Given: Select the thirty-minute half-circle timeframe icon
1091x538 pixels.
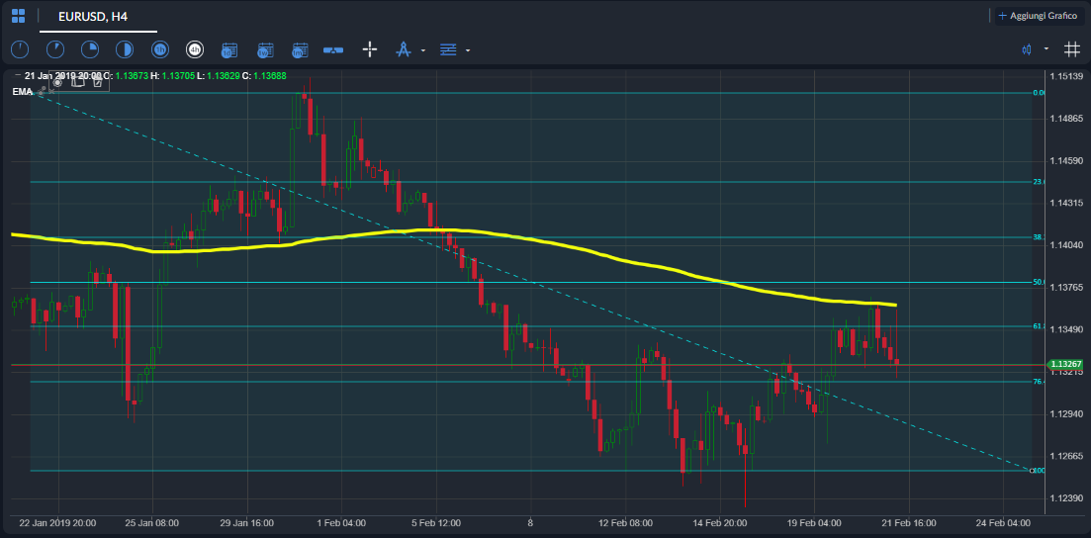Looking at the screenshot, I should [x=125, y=49].
